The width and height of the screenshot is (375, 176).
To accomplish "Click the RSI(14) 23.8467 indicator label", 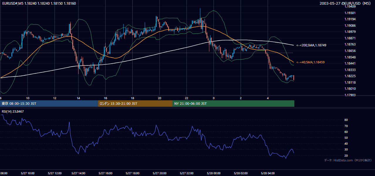I will (13, 111).
